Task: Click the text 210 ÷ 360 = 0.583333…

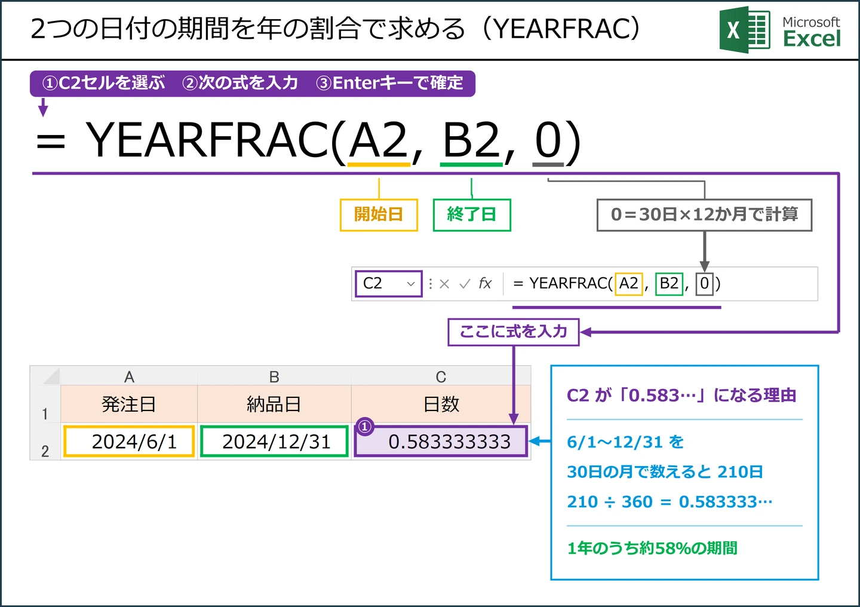Action: point(669,502)
